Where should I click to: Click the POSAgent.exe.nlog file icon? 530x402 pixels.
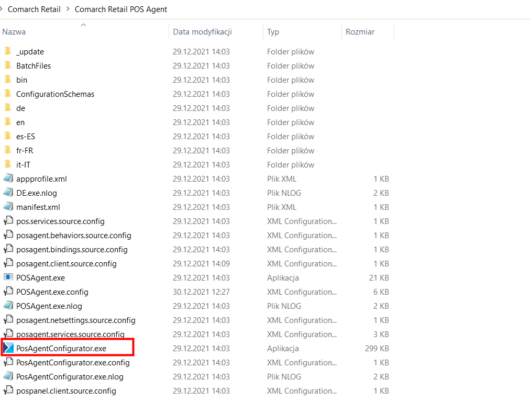pos(8,306)
